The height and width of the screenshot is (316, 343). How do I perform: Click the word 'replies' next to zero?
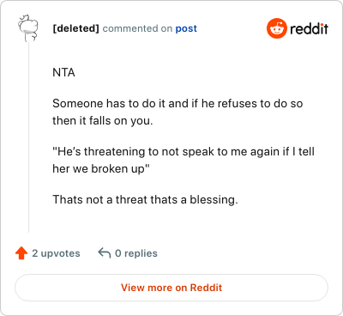point(141,253)
